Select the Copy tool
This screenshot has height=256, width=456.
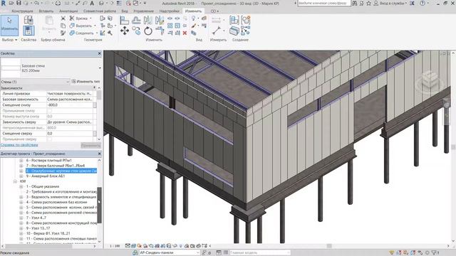click(136, 31)
